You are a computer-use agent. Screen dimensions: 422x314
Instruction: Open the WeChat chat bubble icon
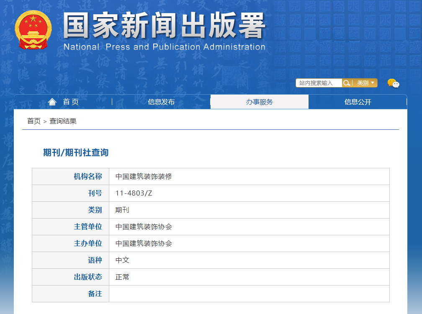[393, 83]
